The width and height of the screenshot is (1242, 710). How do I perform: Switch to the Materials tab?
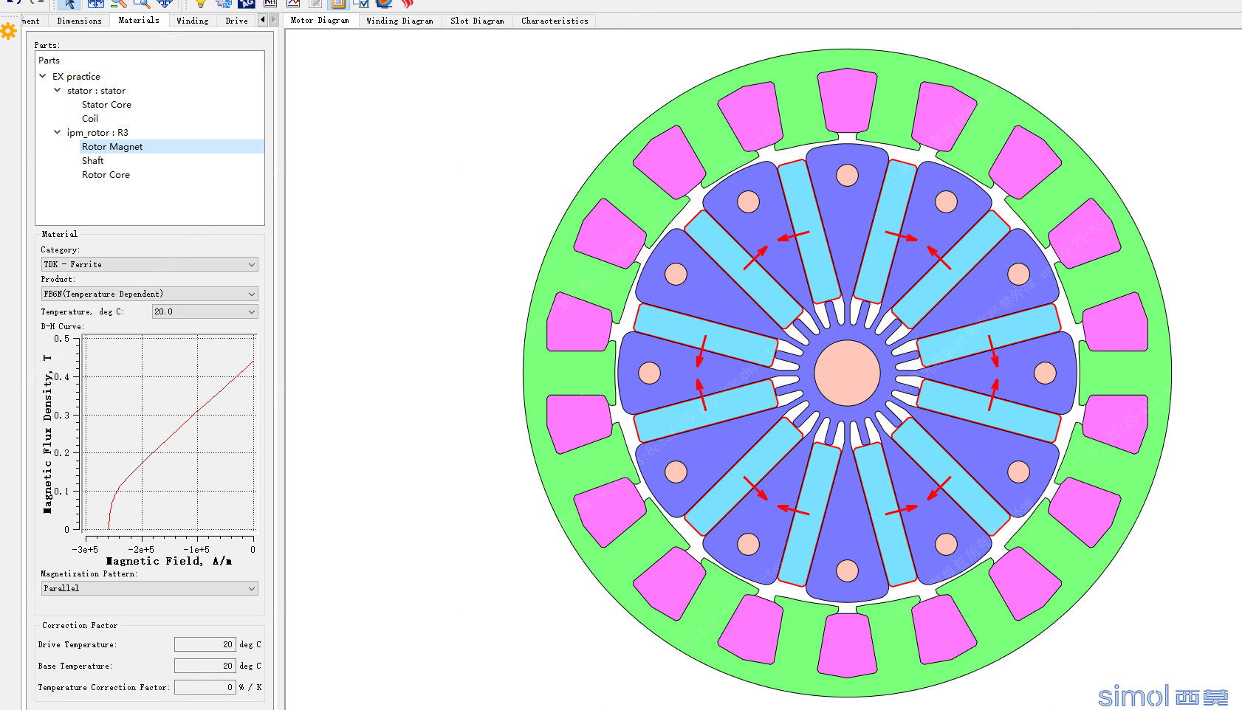(139, 21)
